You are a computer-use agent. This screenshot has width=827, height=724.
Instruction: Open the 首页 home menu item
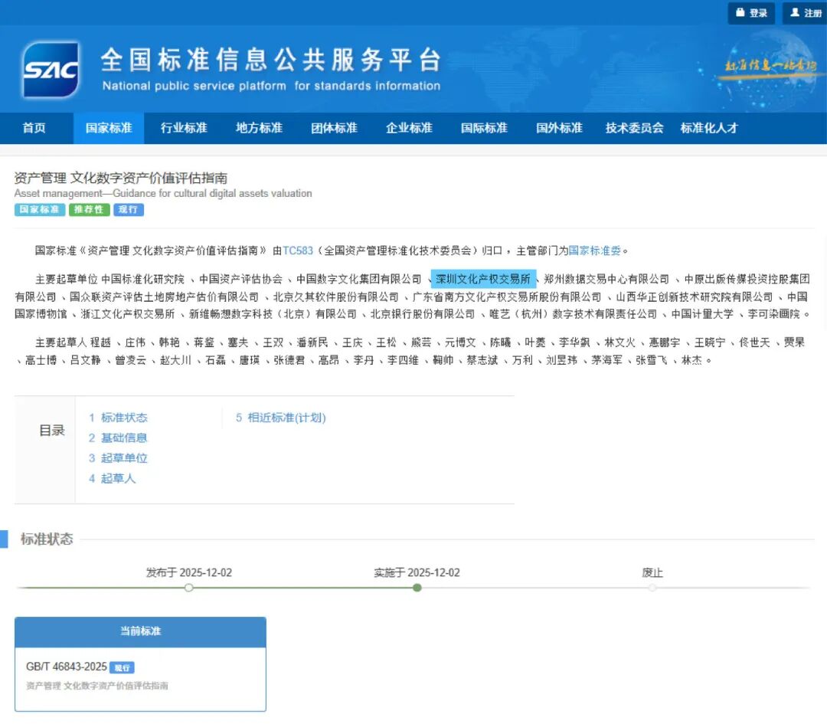pos(34,128)
